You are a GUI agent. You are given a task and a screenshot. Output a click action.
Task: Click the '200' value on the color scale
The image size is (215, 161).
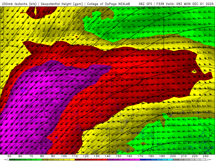pos(173,156)
